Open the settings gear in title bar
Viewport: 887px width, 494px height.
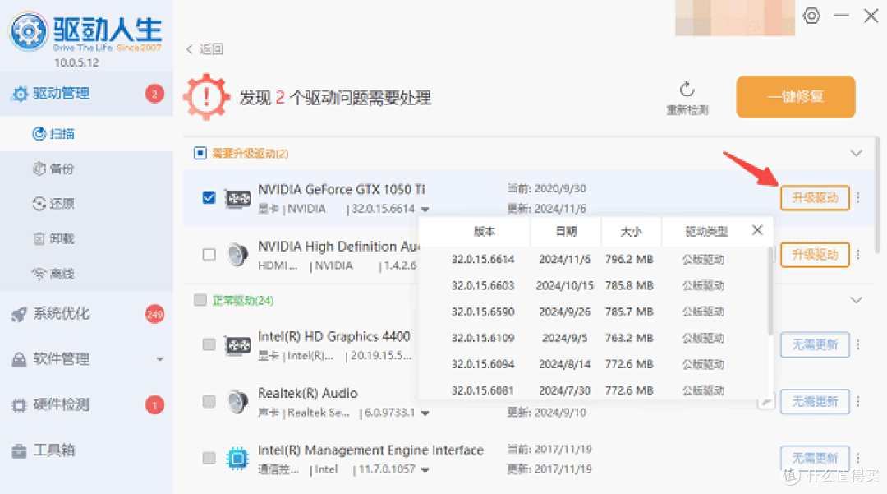pyautogui.click(x=811, y=16)
